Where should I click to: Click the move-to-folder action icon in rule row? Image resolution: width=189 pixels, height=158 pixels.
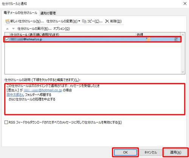pos(148,39)
